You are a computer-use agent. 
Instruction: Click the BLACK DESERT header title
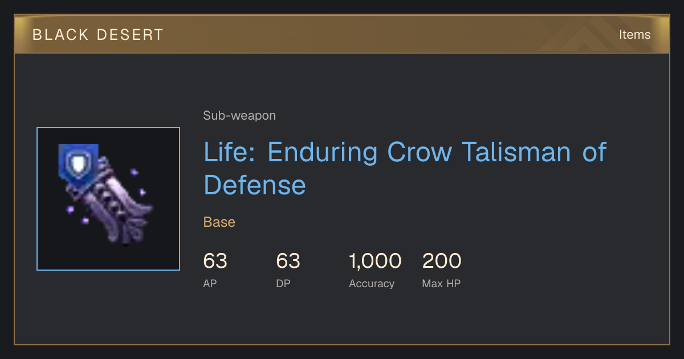[x=98, y=35]
